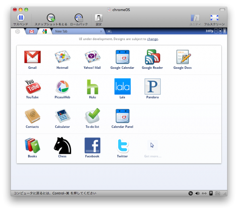Launch Google Reader
This screenshot has height=211, width=238.
(152, 57)
